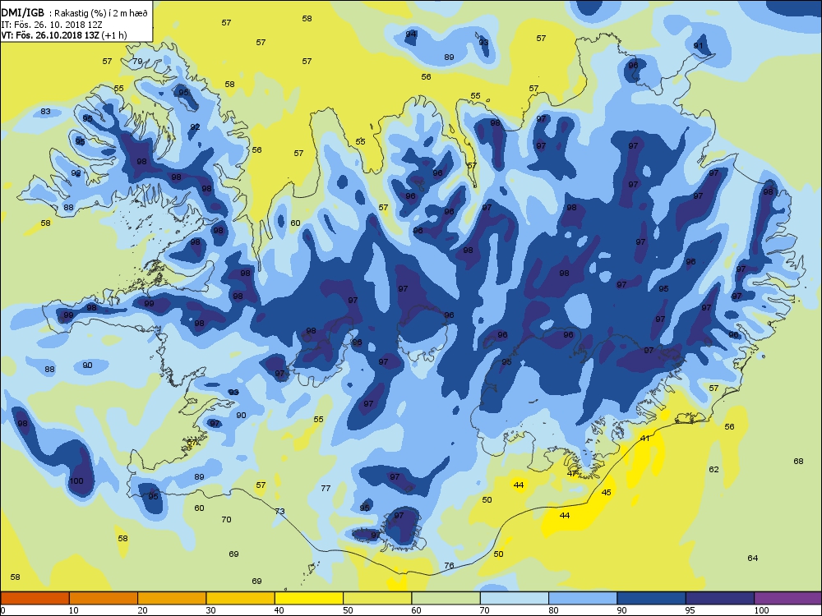Click the '100' humidity value on the map
The width and height of the screenshot is (822, 616).
[76, 480]
